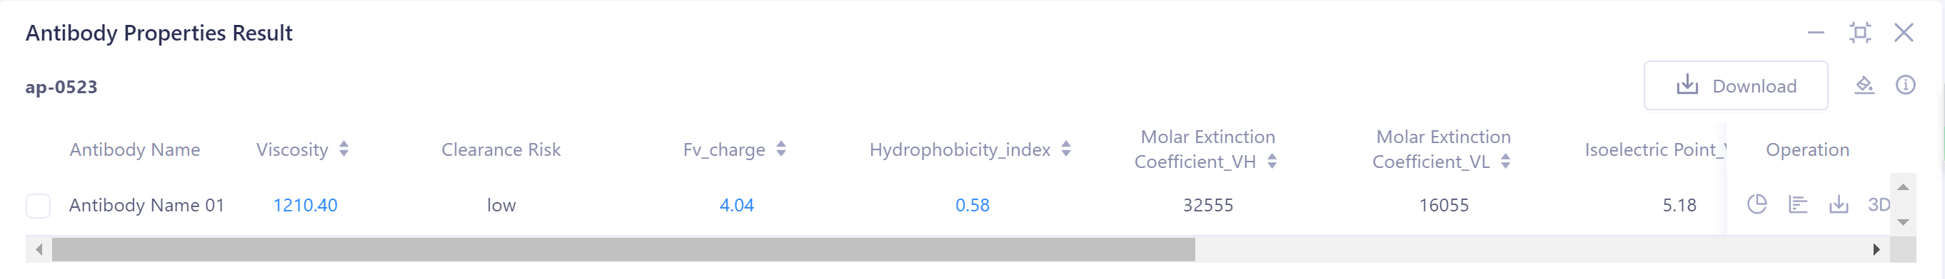Sort by Molar Extinction Coefficient_VH
Viewport: 1945px width, 279px height.
1272,161
